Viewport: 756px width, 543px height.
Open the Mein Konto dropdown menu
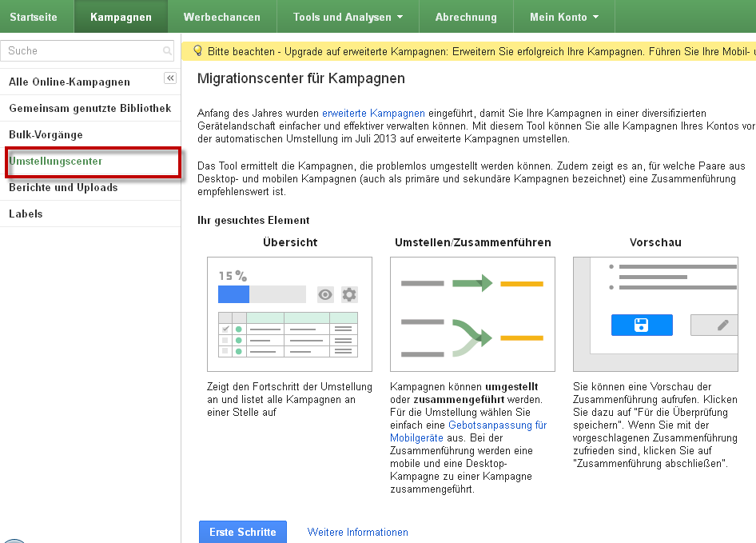[x=564, y=17]
